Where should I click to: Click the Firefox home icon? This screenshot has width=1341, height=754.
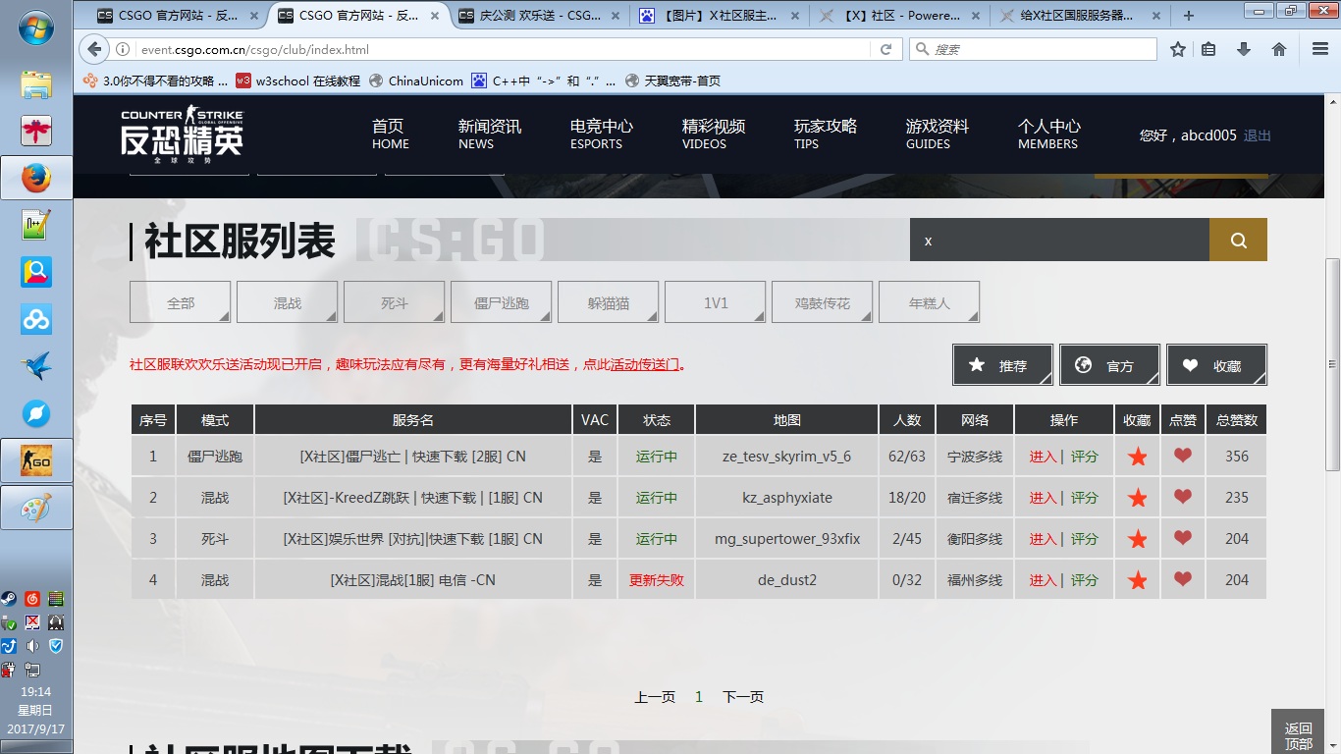[x=1278, y=49]
